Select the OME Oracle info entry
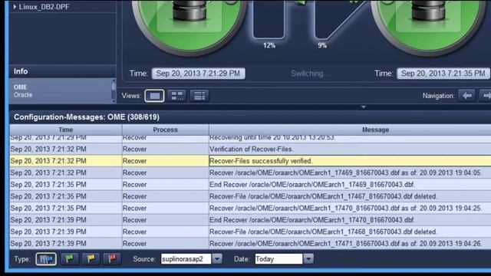491x276 pixels. pos(61,90)
